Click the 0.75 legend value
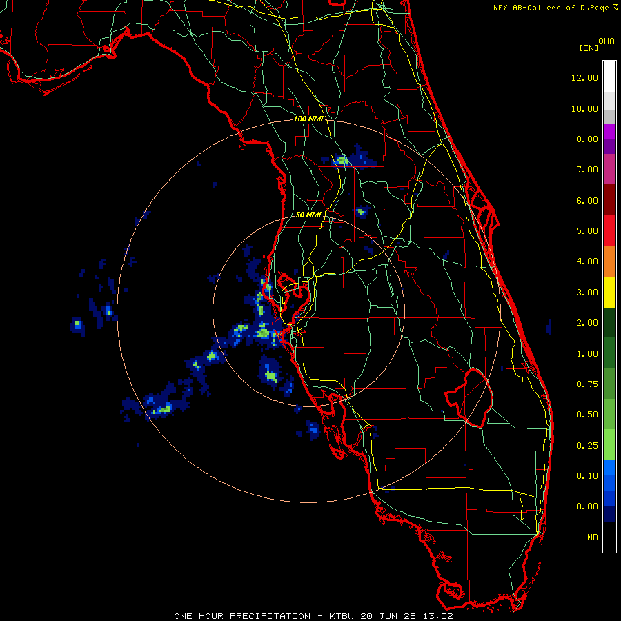Image resolution: width=621 pixels, height=621 pixels. coord(587,384)
